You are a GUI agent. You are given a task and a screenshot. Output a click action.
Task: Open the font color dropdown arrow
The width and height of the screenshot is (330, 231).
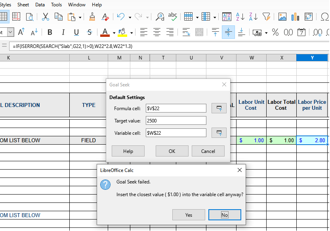tap(114, 32)
